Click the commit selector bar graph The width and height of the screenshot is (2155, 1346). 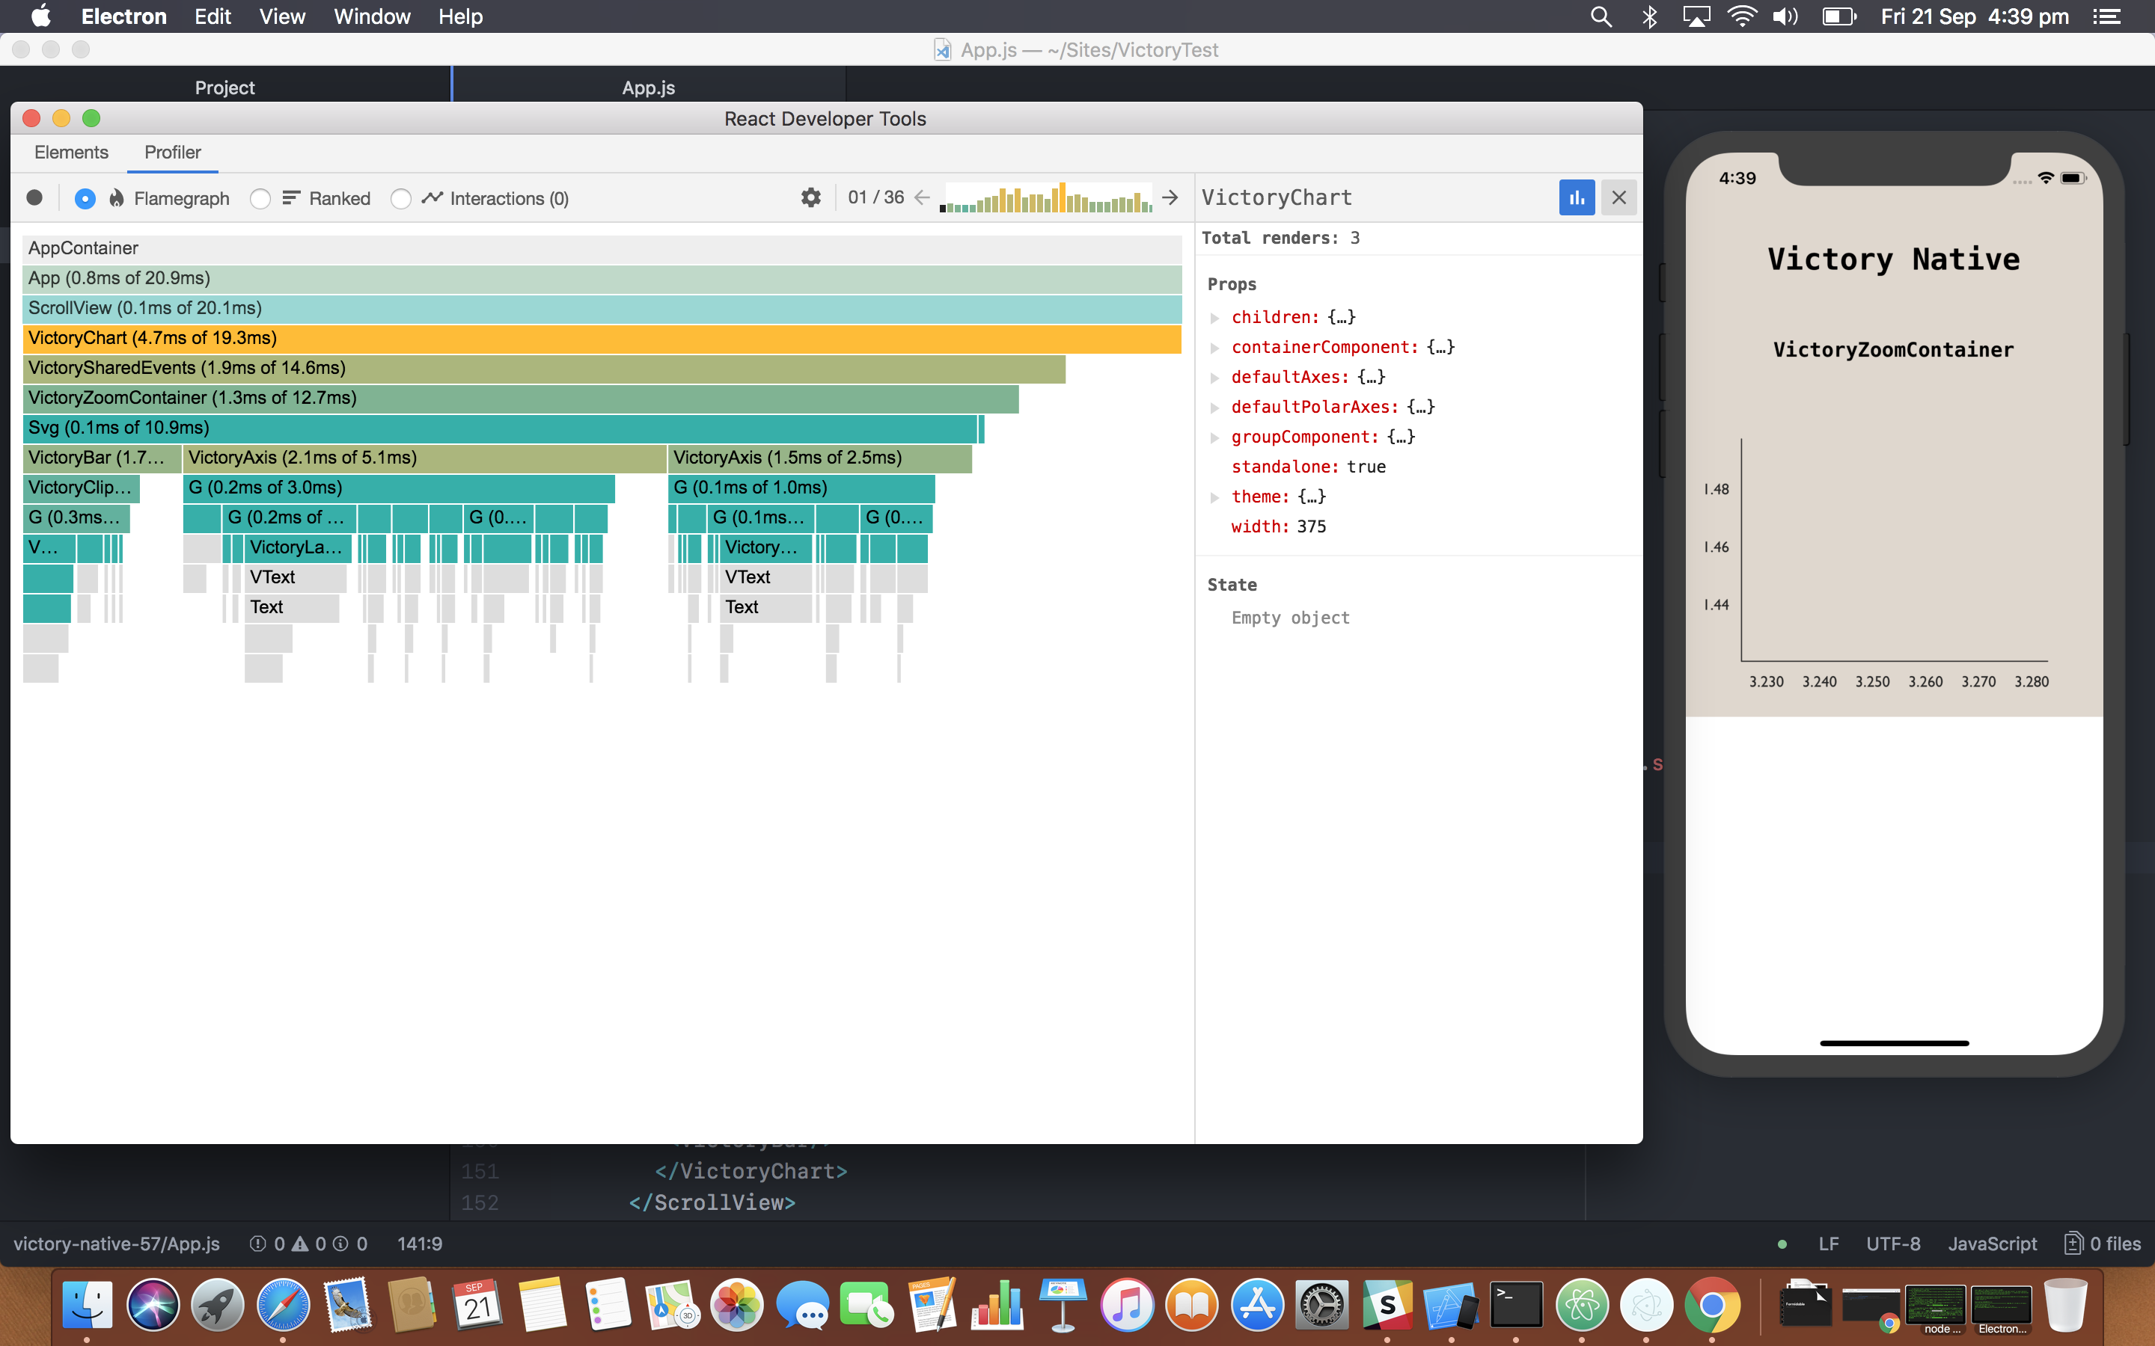(x=1046, y=197)
